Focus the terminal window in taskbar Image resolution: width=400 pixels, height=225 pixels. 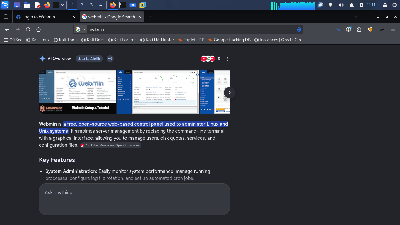(123, 5)
